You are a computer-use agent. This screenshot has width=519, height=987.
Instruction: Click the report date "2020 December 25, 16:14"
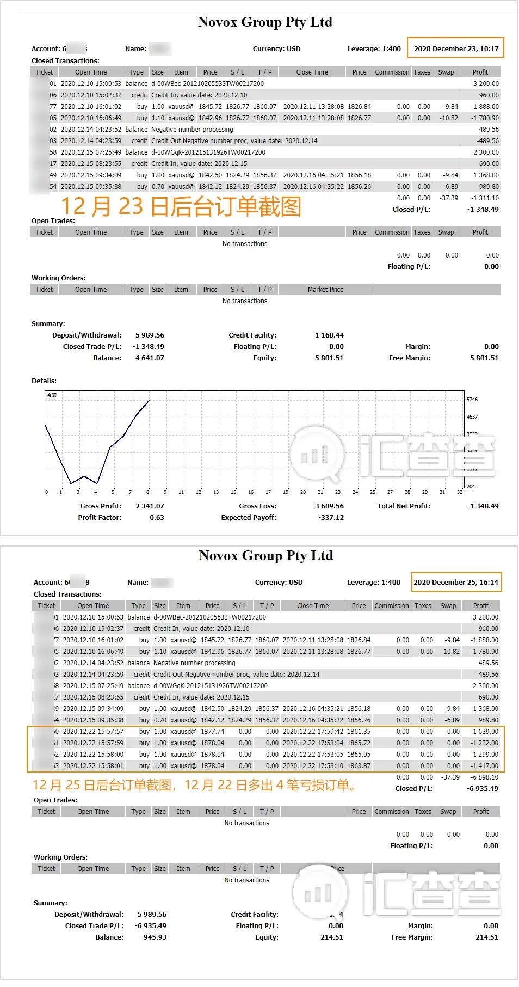click(x=456, y=582)
